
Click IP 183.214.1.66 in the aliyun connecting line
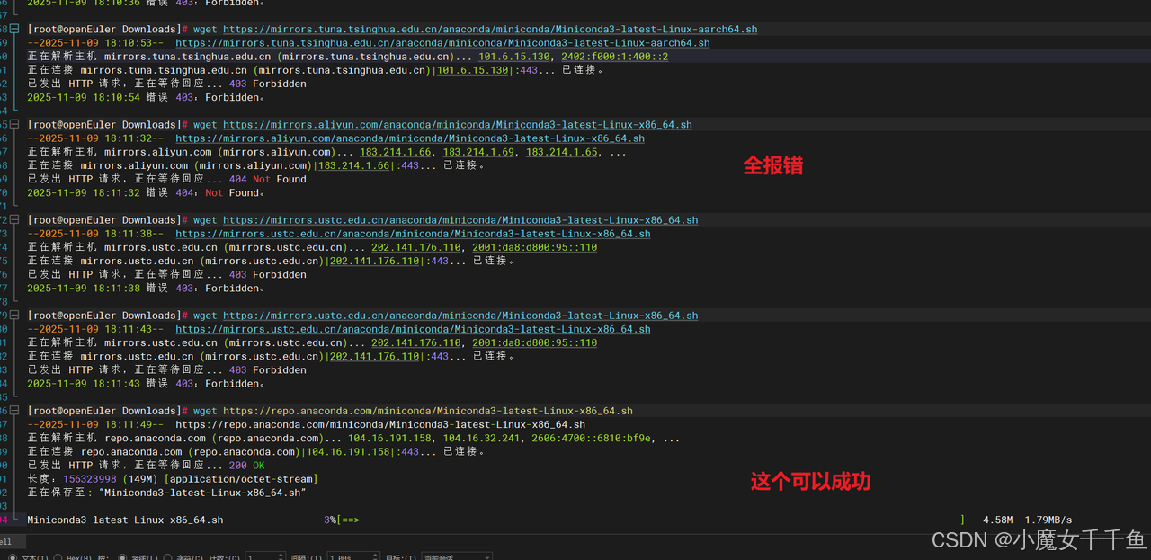click(353, 165)
